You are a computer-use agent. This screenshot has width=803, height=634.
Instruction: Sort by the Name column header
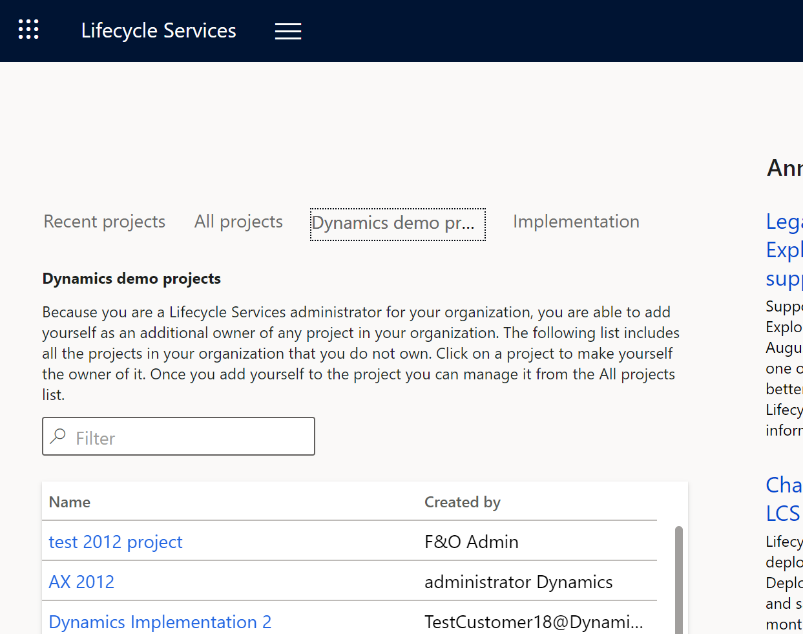pos(69,502)
